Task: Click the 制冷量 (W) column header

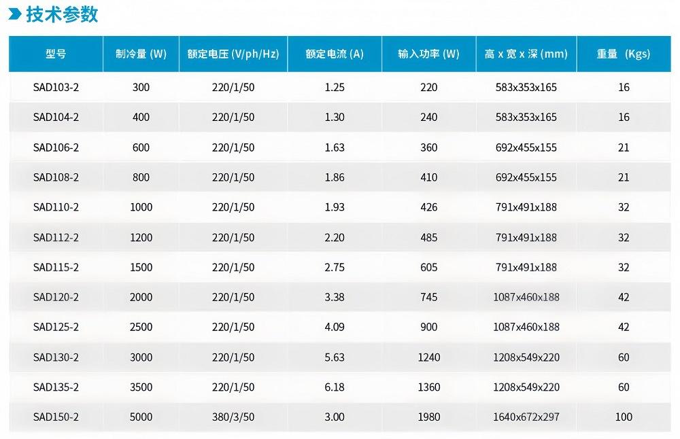Action: pos(141,54)
